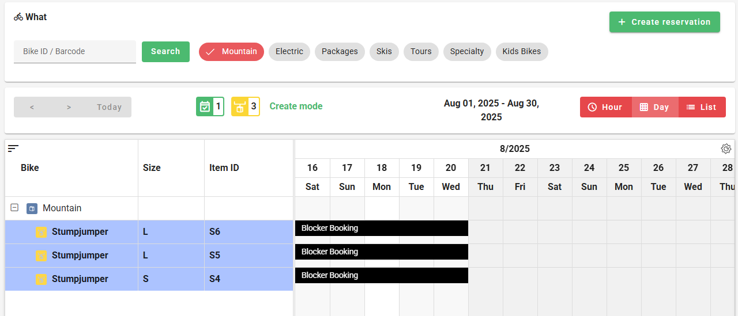This screenshot has width=738, height=316.
Task: Click the day 25 Mon column header
Action: click(624, 177)
